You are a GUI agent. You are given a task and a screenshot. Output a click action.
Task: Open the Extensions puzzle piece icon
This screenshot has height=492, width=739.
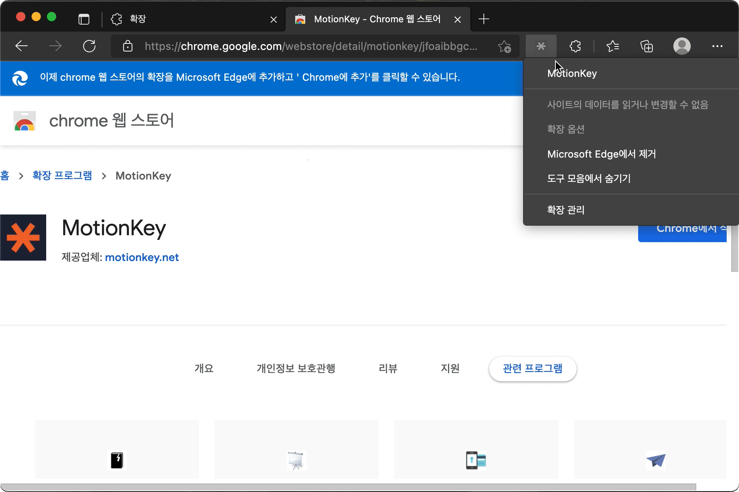pyautogui.click(x=574, y=46)
